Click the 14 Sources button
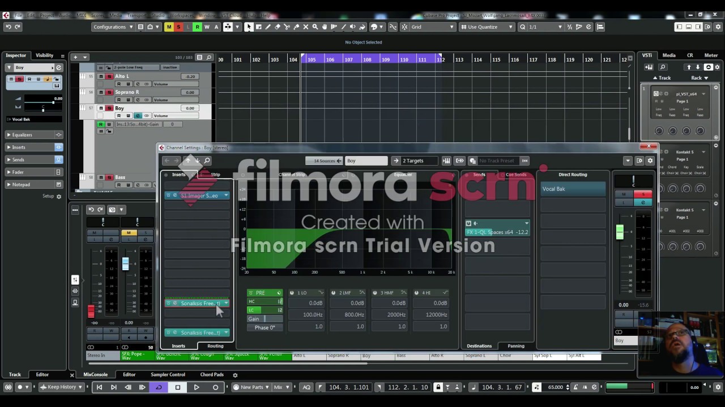This screenshot has height=407, width=725. coord(325,161)
